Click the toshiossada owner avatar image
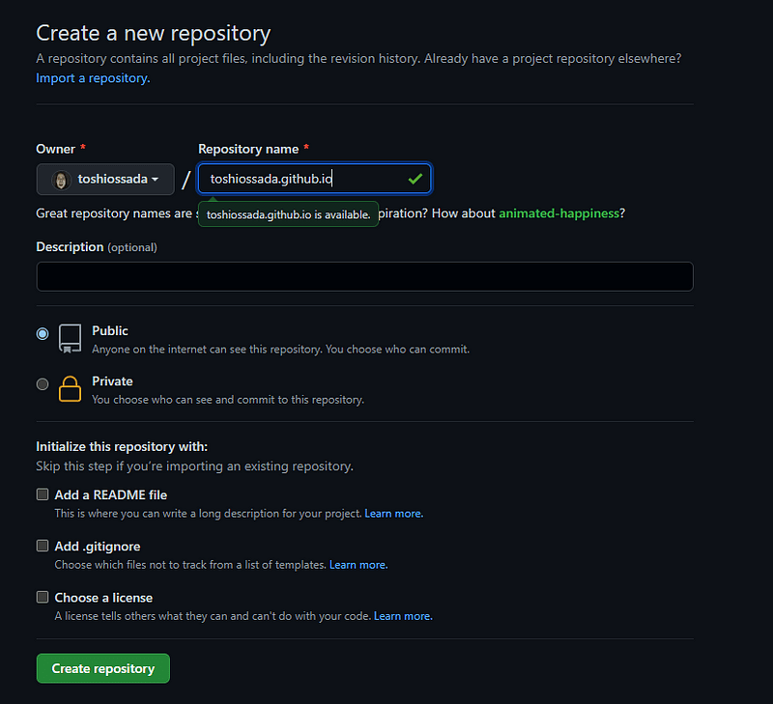This screenshot has height=704, width=773. pos(61,180)
